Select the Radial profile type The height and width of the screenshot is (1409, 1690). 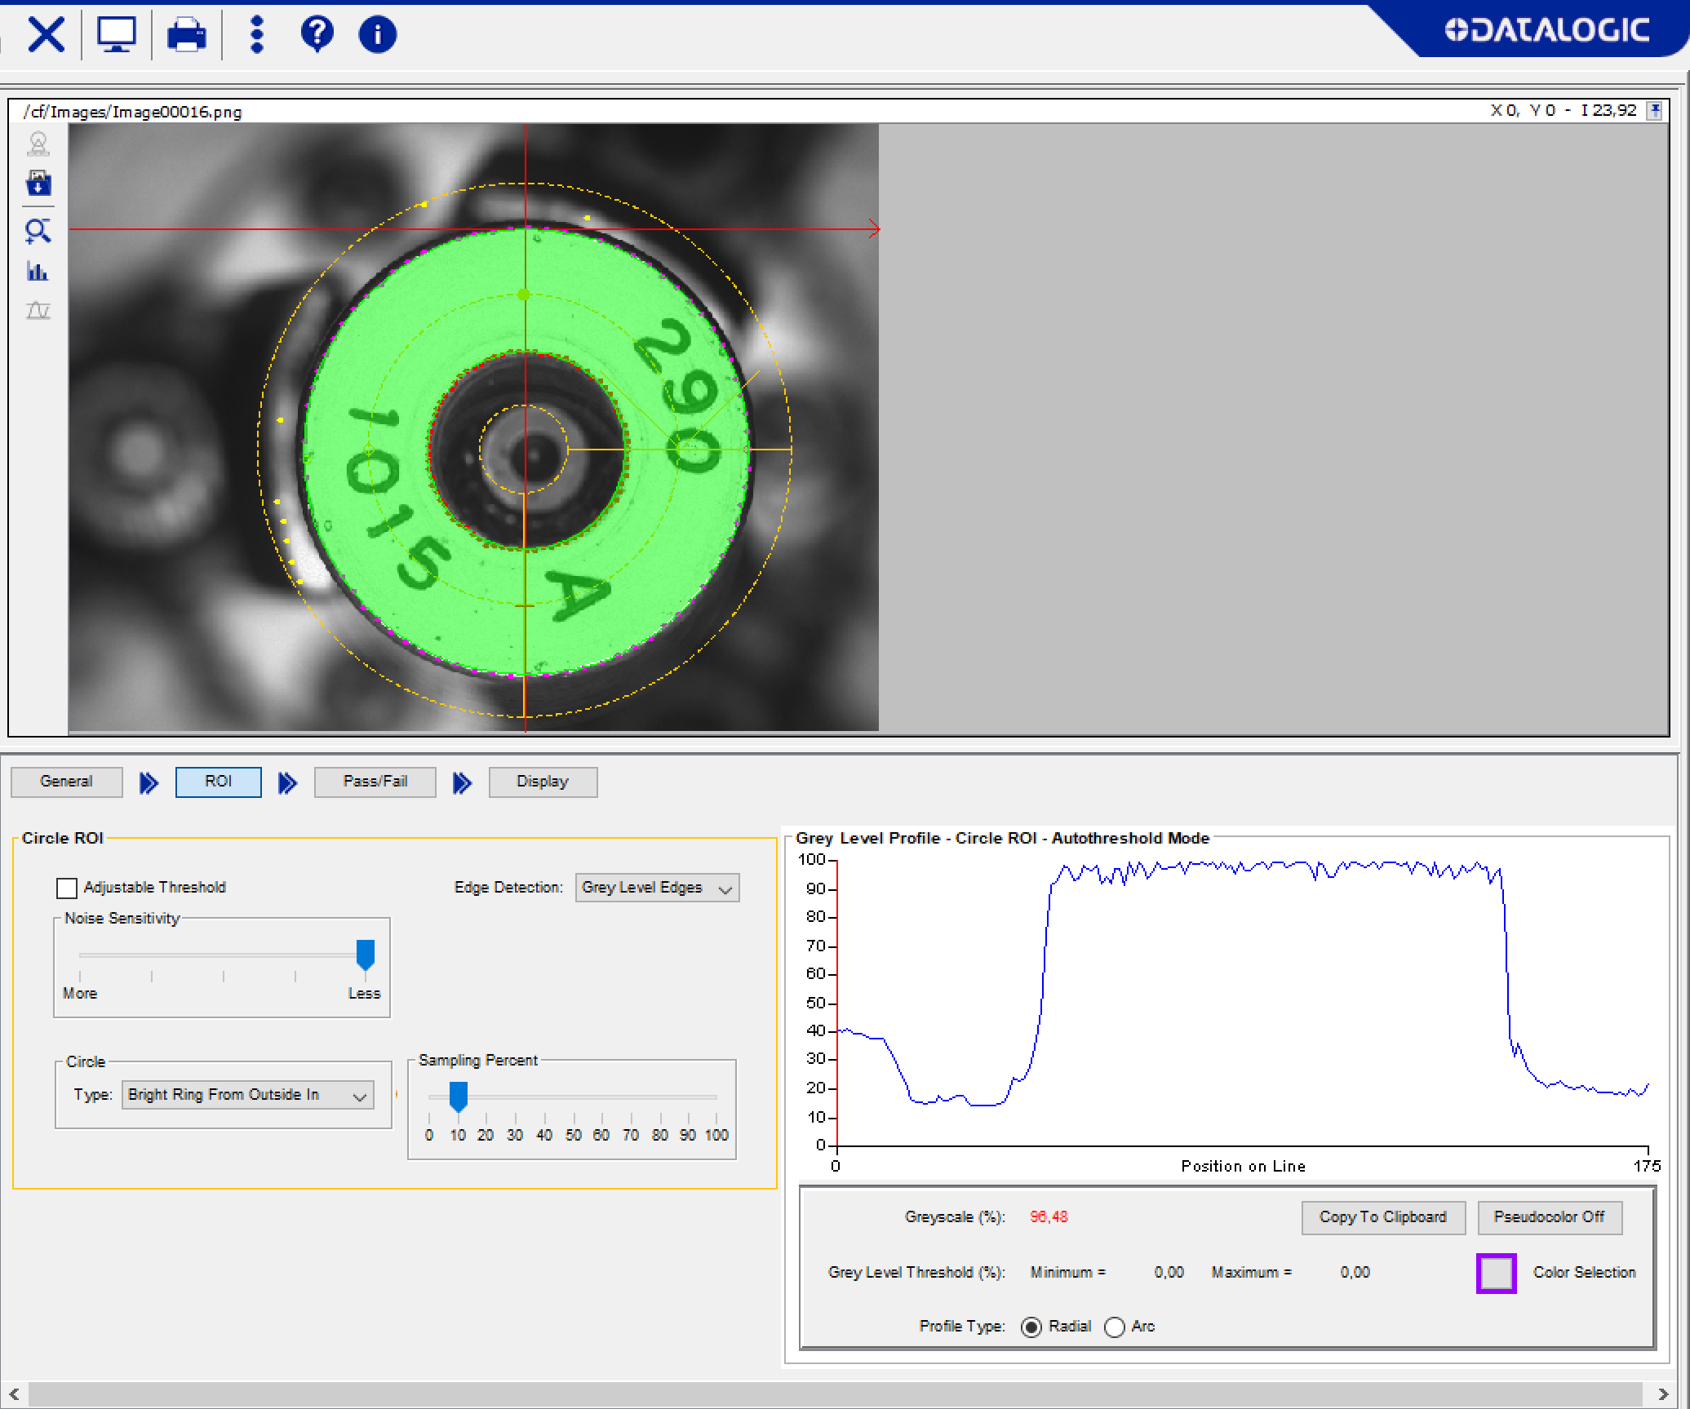(x=1031, y=1327)
